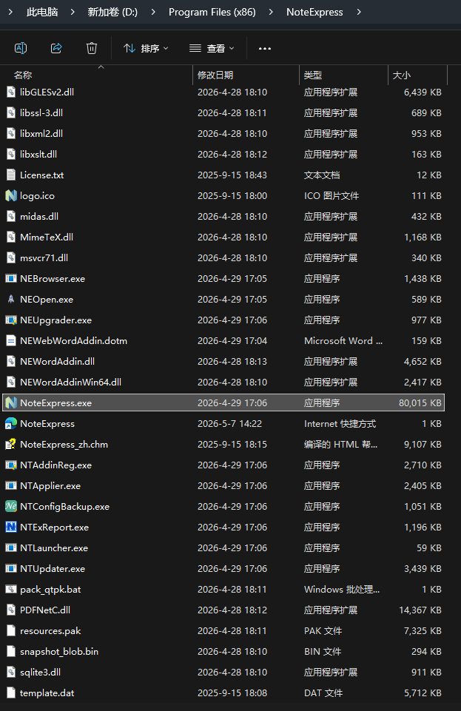Select the logo.ico file icon
Viewport: 461px width, 711px height.
(11, 196)
